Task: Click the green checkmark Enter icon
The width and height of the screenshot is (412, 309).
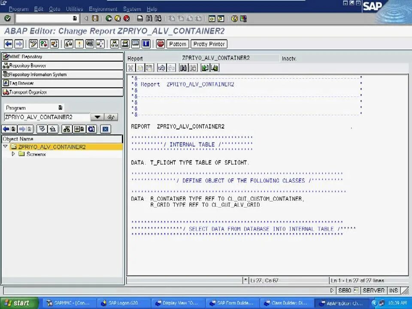Action: click(7, 18)
